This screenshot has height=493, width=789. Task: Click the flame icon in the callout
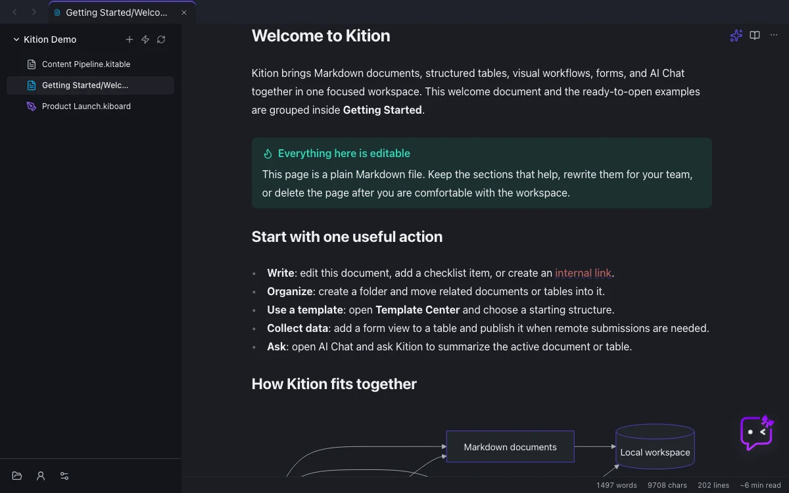coord(268,154)
